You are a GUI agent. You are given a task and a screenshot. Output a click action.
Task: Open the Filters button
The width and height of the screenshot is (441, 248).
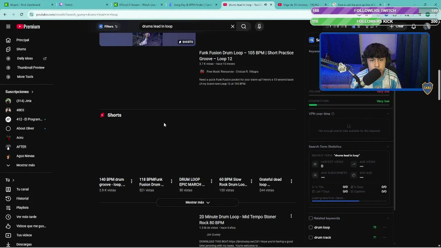(109, 27)
